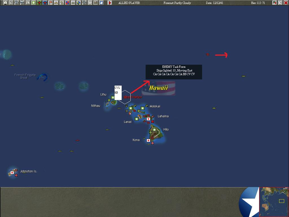Click the 'Lihu' label
This screenshot has height=217, width=289.
[x=103, y=94]
